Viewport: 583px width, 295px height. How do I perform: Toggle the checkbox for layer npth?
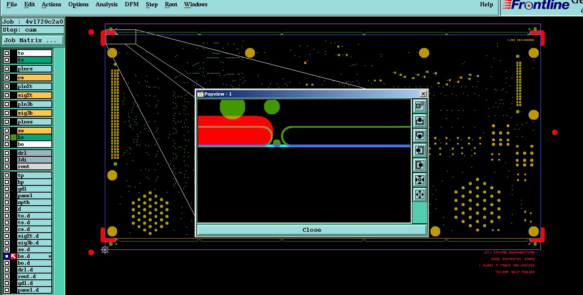(7, 202)
